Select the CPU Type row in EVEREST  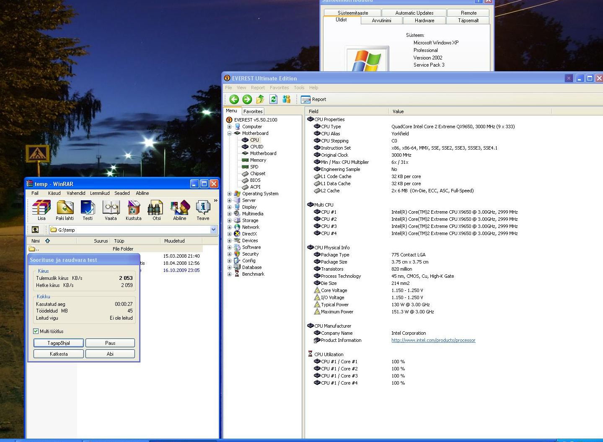pyautogui.click(x=415, y=127)
